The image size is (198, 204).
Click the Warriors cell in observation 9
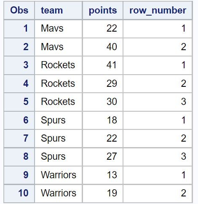point(59,175)
